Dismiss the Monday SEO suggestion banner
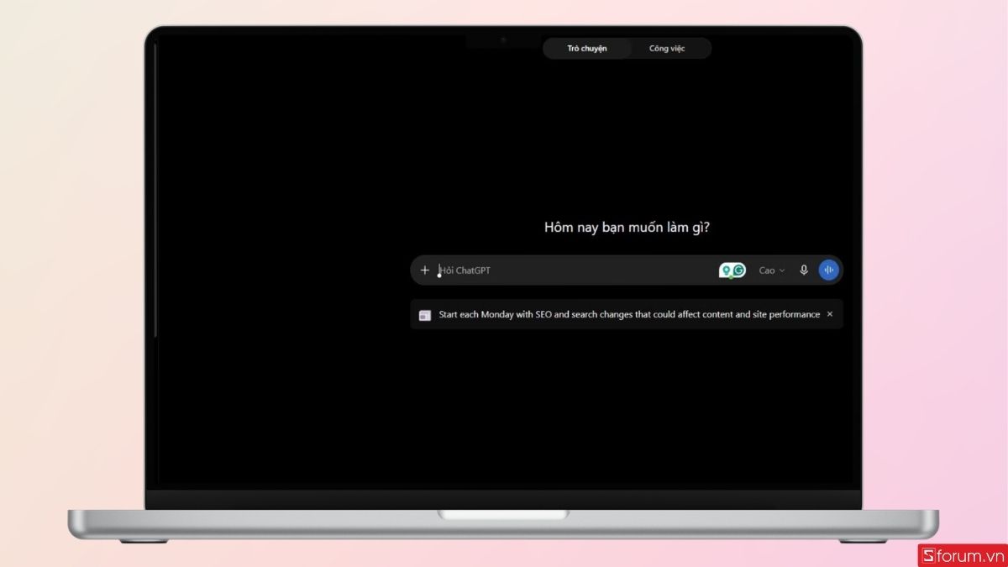This screenshot has width=1008, height=567. (830, 314)
